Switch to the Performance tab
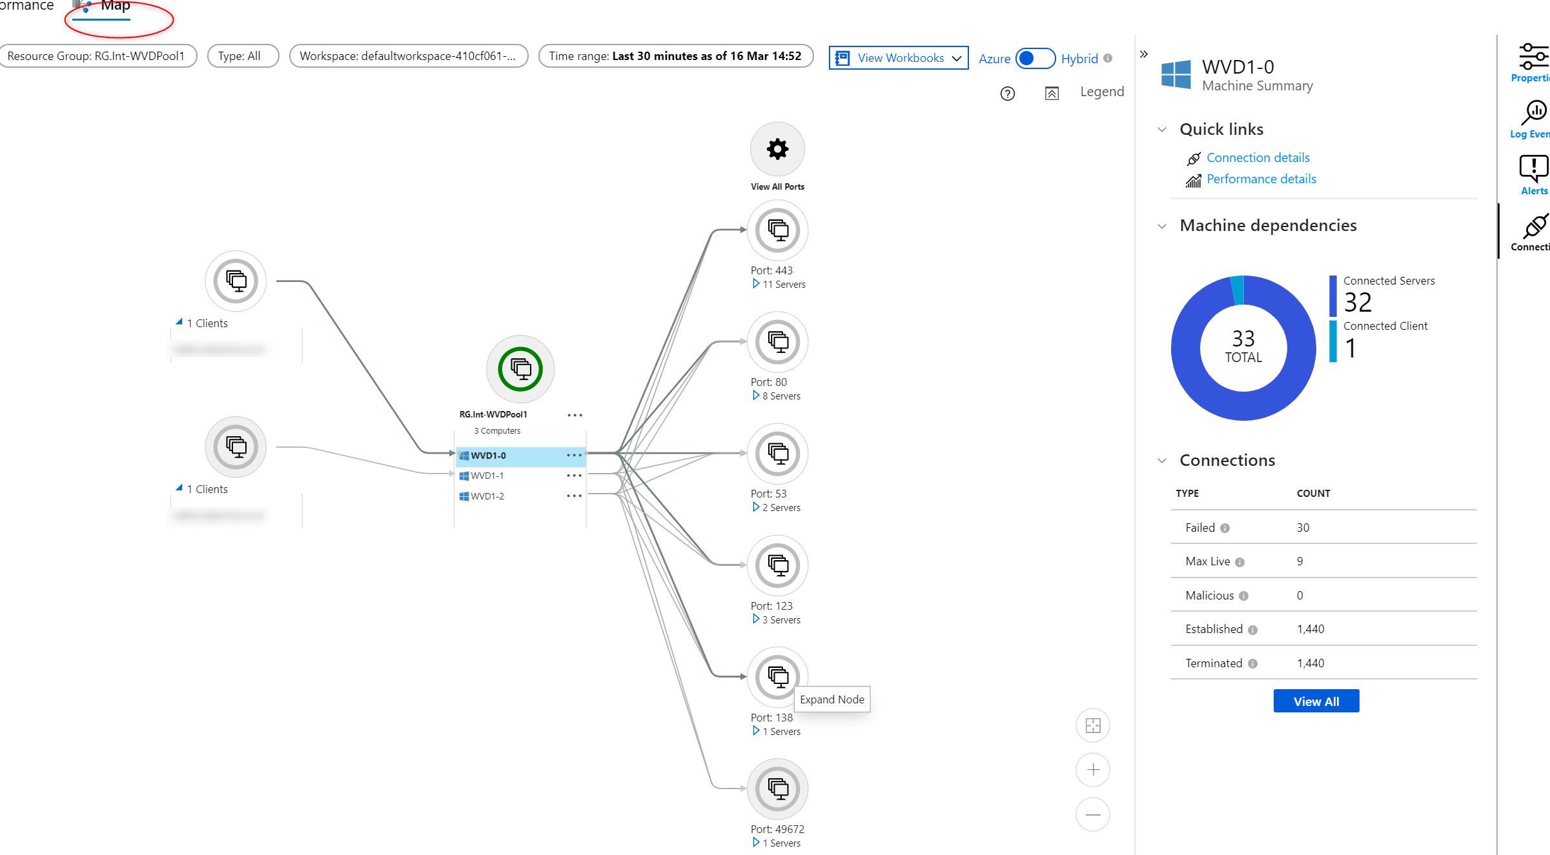The height and width of the screenshot is (855, 1550). (26, 6)
